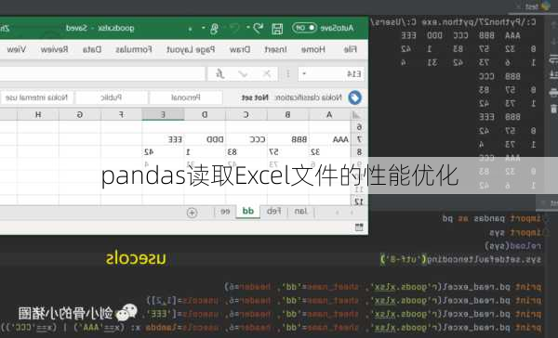Image resolution: width=558 pixels, height=338 pixels.
Task: Click the New sheet plus icon
Action: click(x=192, y=213)
